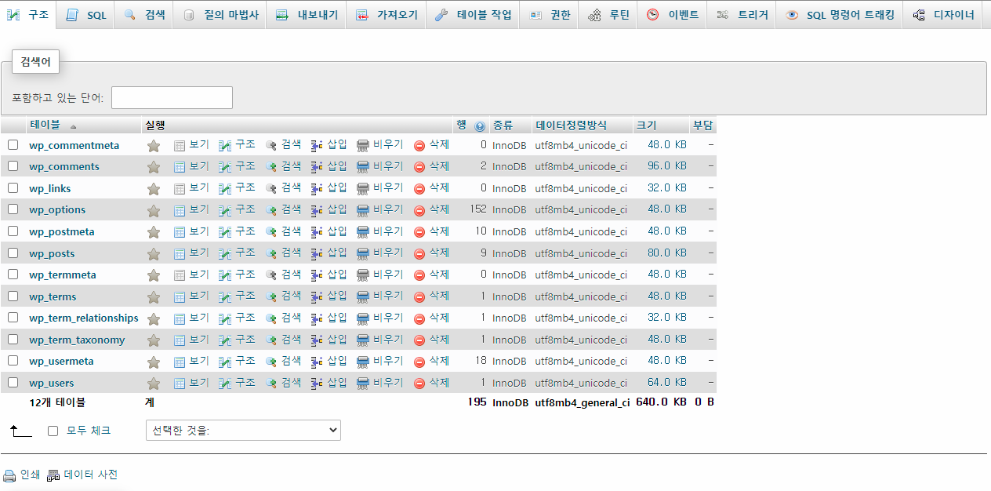Click the 195 total rows value
This screenshot has width=991, height=491.
tap(477, 402)
